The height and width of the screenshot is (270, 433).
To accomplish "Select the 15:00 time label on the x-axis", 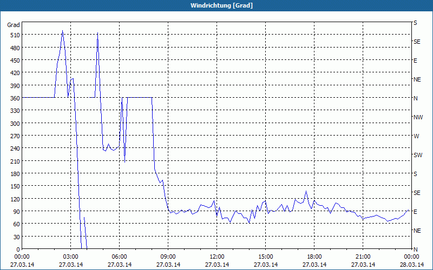I will pos(266,257).
